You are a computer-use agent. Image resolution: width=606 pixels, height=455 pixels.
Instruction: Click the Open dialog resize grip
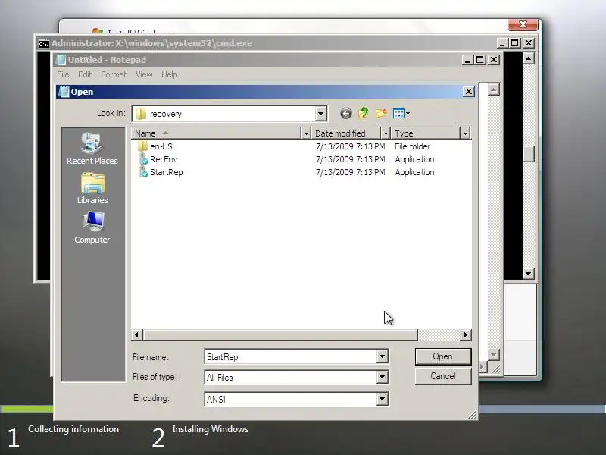(x=473, y=415)
